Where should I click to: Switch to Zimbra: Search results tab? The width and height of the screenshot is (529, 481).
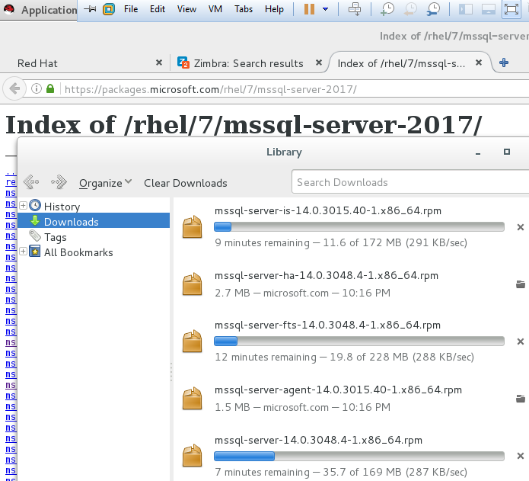248,63
